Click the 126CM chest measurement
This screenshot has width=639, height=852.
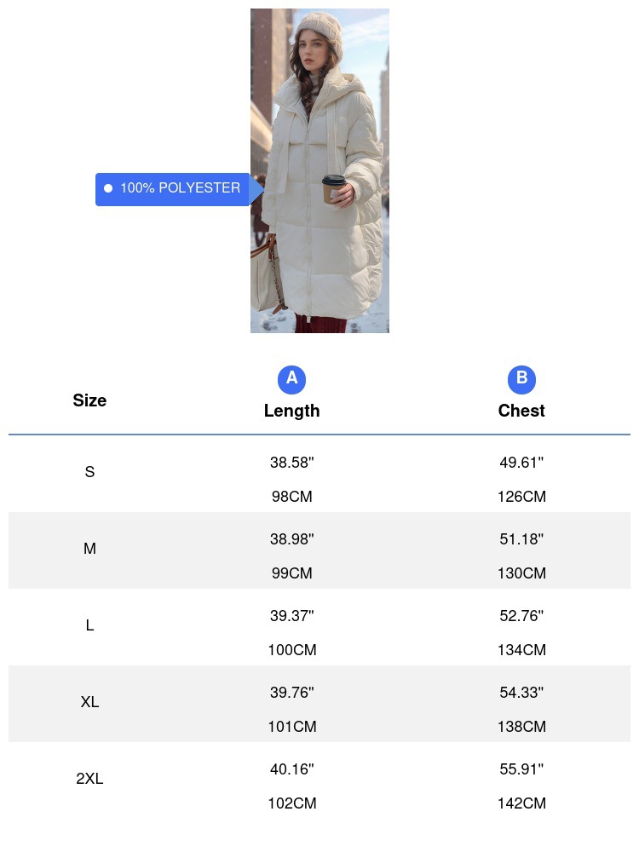(521, 497)
